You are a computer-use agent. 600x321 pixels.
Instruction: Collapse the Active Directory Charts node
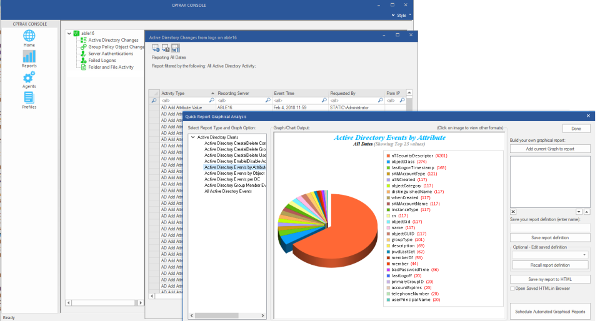(x=193, y=137)
